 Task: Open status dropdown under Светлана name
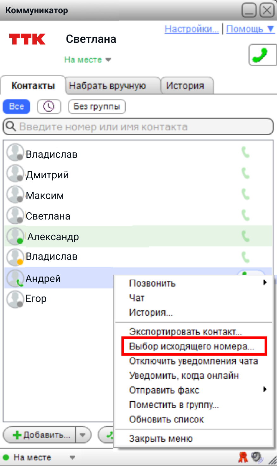(x=88, y=60)
